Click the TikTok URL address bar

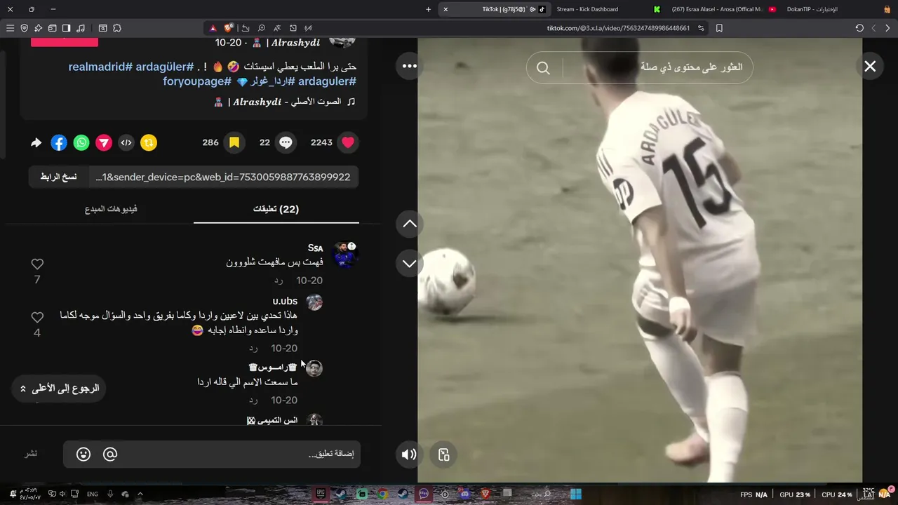pyautogui.click(x=617, y=28)
